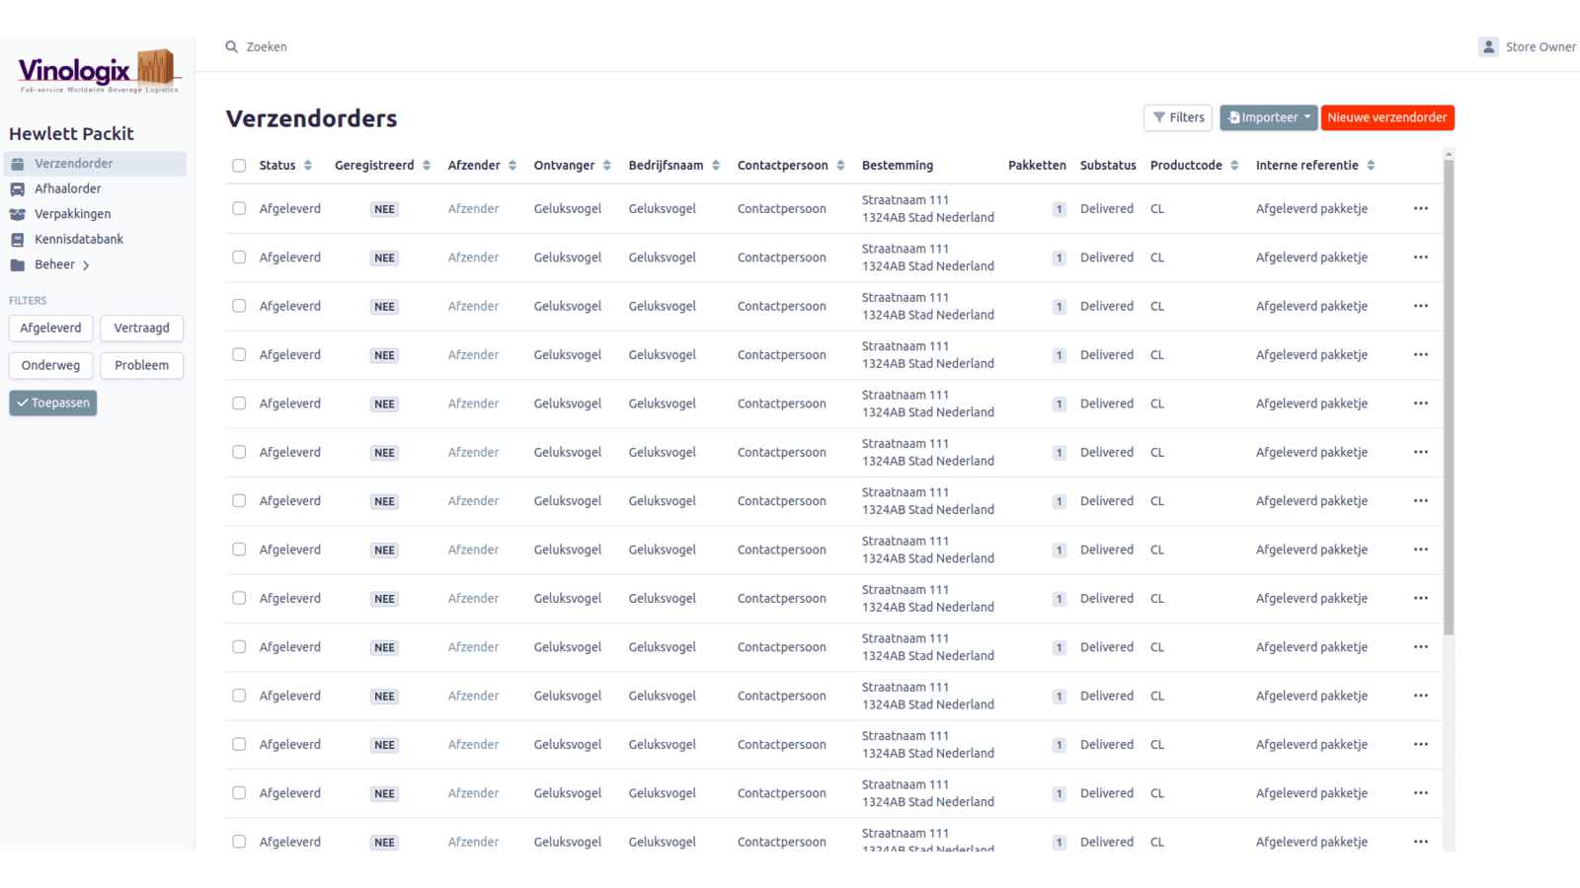
Task: Click the Verpakkingen boxes icon
Action: pyautogui.click(x=18, y=214)
